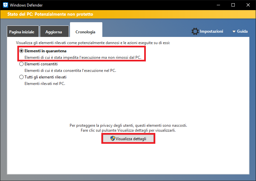The height and width of the screenshot is (181, 256).
Task: Open the Guida help menu label
Action: [x=242, y=31]
